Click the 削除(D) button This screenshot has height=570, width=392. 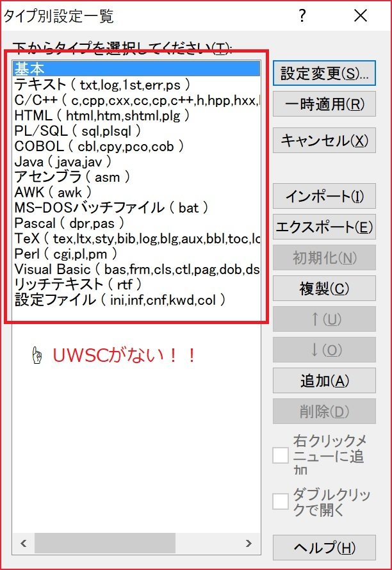coord(324,411)
